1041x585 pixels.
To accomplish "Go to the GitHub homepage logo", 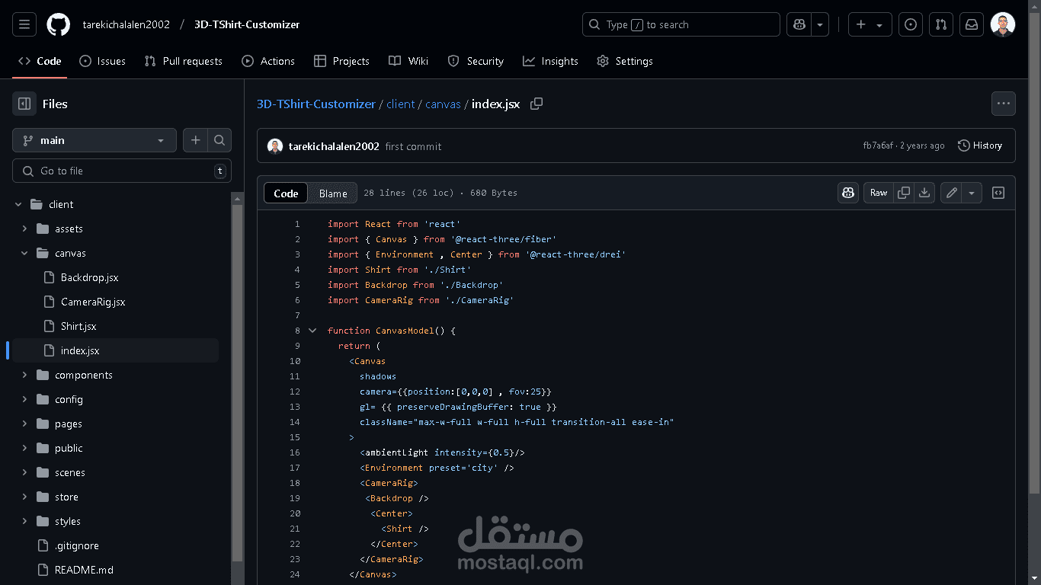I will pyautogui.click(x=58, y=24).
